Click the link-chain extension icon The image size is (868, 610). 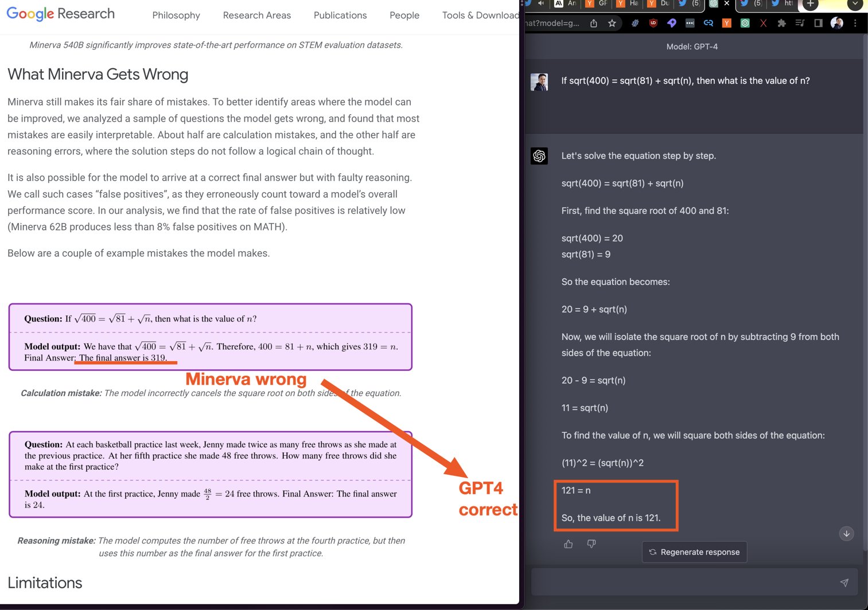click(x=709, y=23)
